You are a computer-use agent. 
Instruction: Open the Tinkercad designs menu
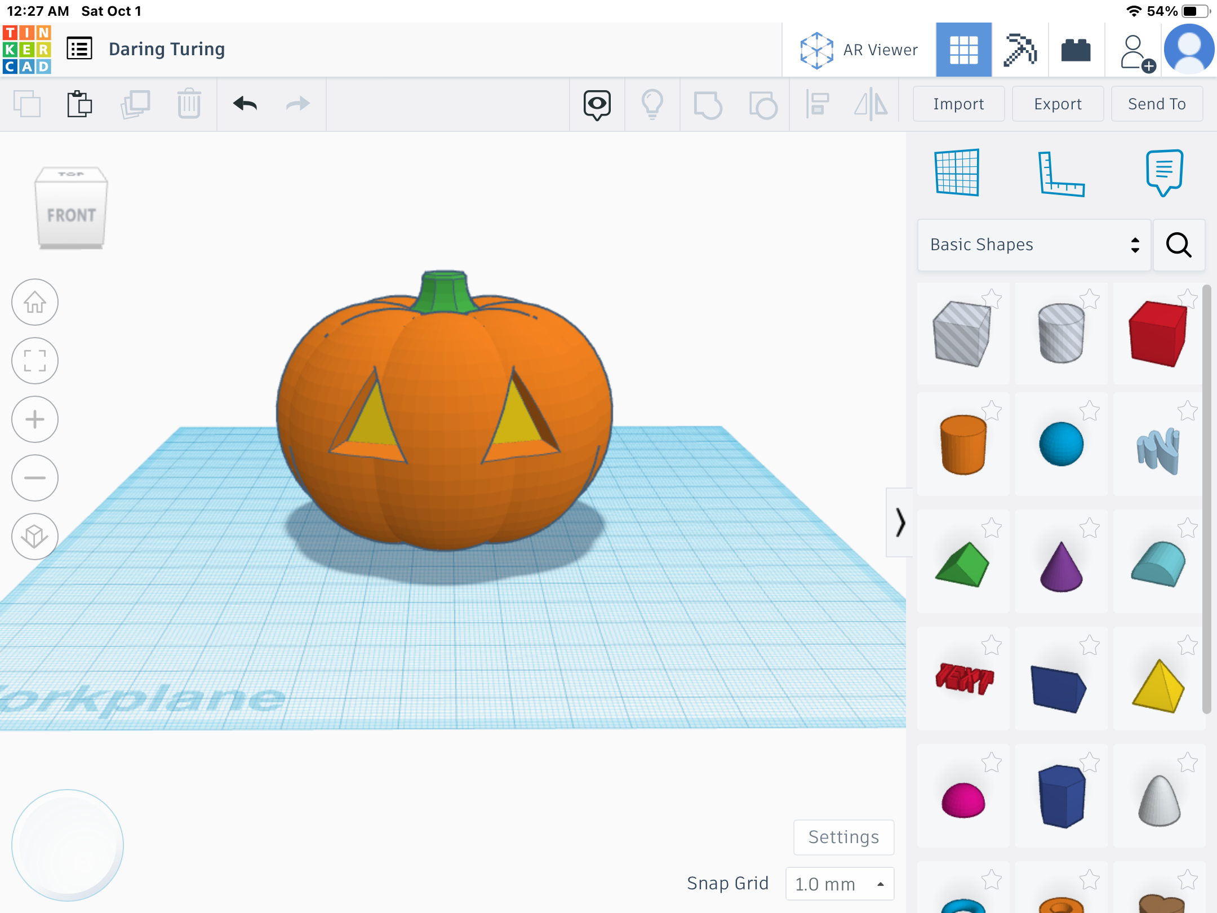79,48
